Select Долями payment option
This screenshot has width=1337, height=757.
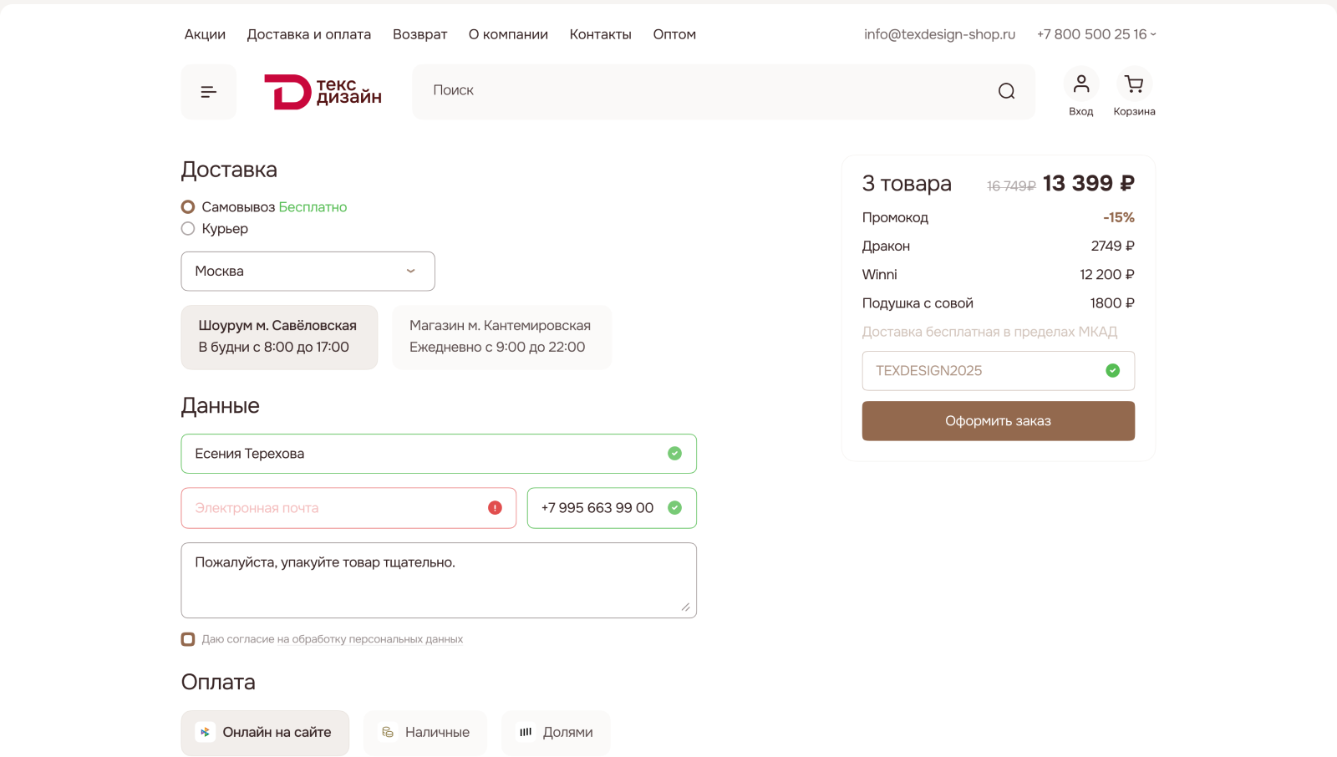click(556, 733)
